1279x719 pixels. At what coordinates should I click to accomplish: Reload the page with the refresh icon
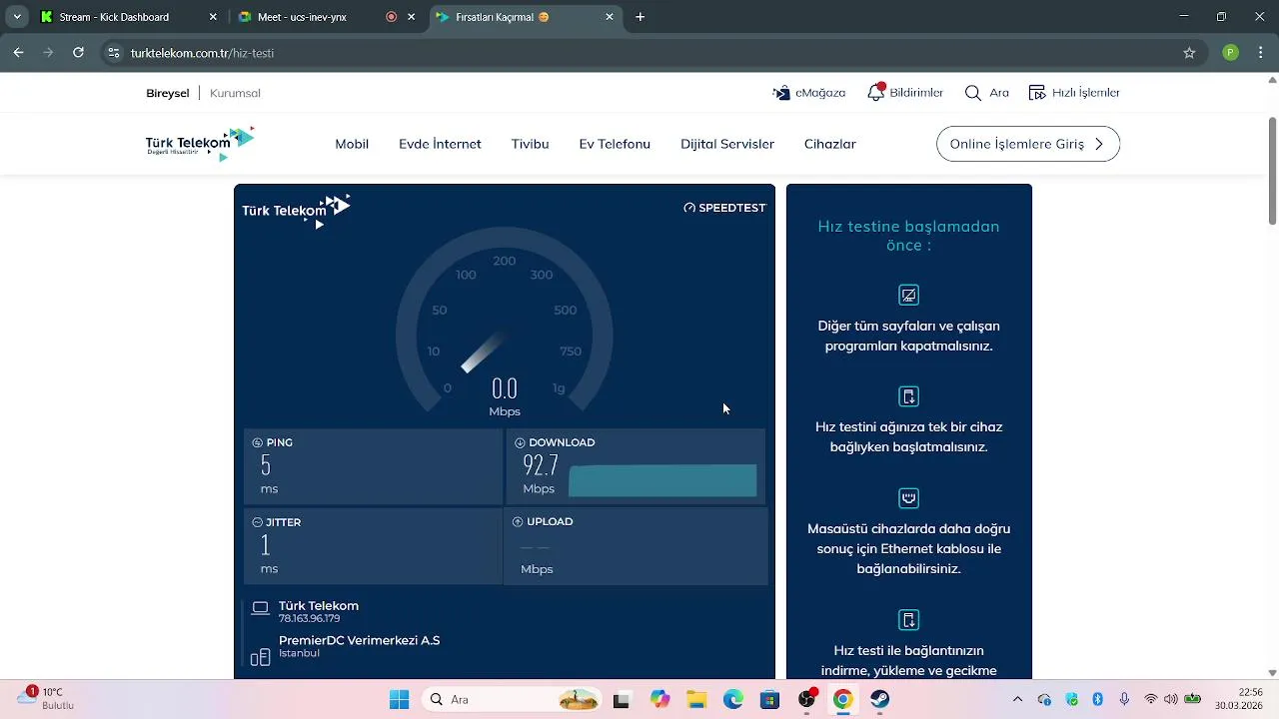[x=78, y=53]
